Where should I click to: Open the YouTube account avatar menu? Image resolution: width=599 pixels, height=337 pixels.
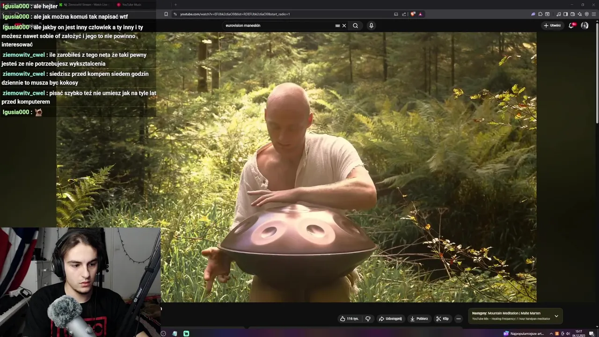click(x=584, y=25)
